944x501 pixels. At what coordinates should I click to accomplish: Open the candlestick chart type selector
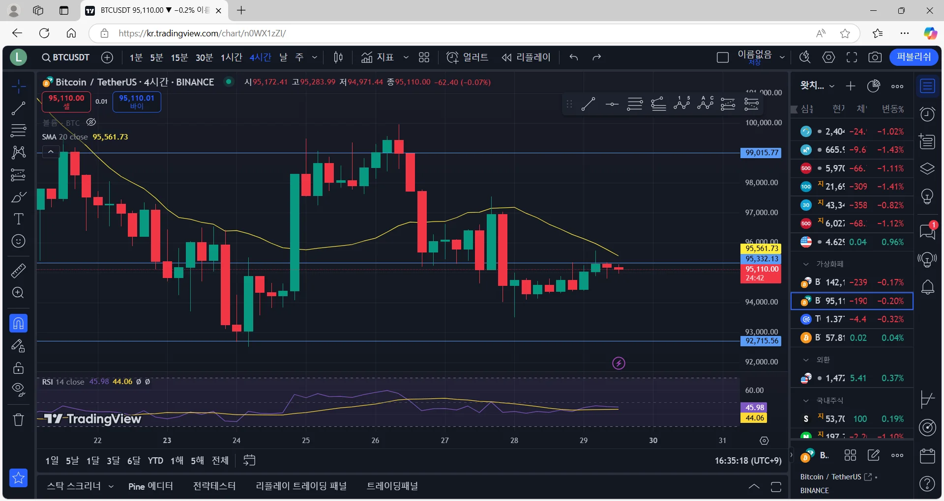pos(338,57)
